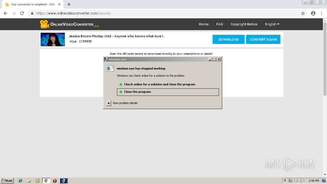Click the windanr.exe title bar icon
Image resolution: width=327 pixels, height=184 pixels.
click(106, 59)
